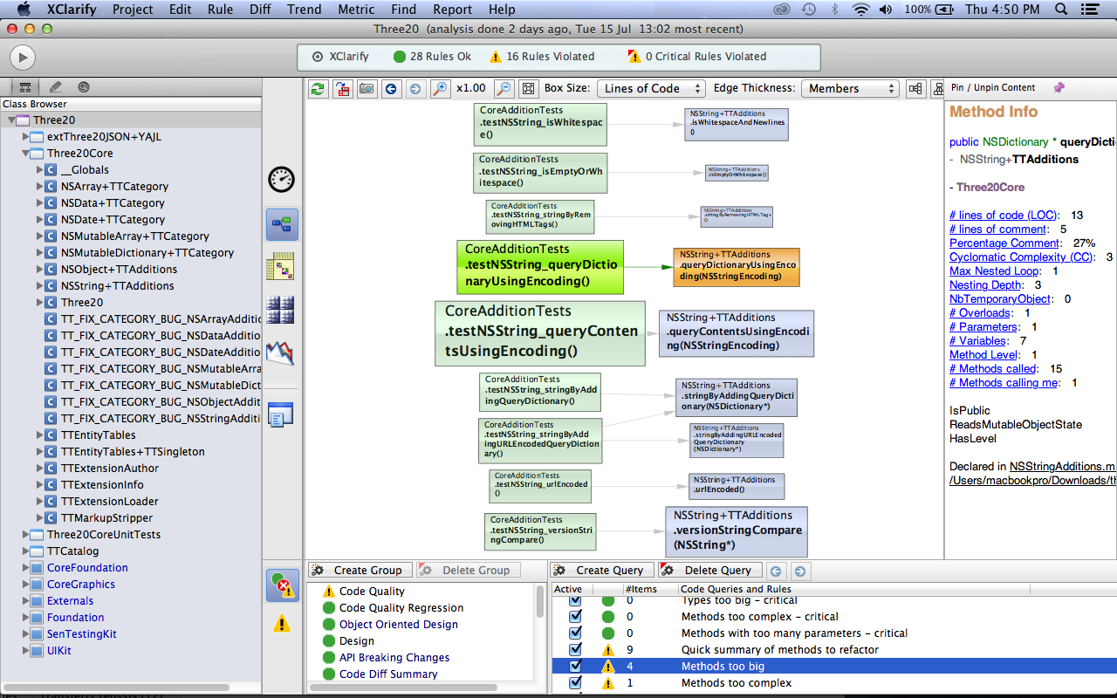Click the run analysis play button
1117x698 pixels.
[22, 58]
